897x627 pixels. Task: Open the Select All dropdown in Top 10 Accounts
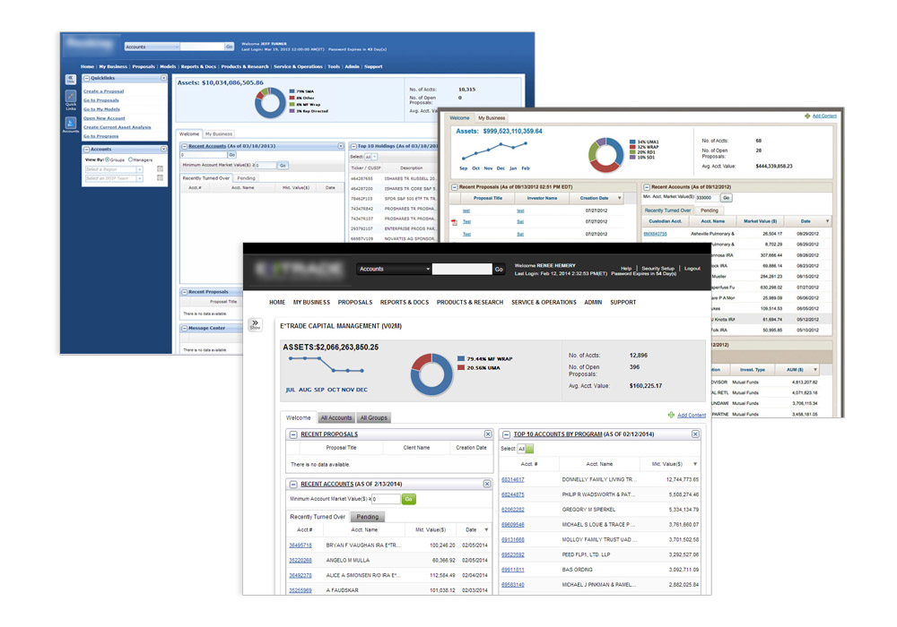525,449
